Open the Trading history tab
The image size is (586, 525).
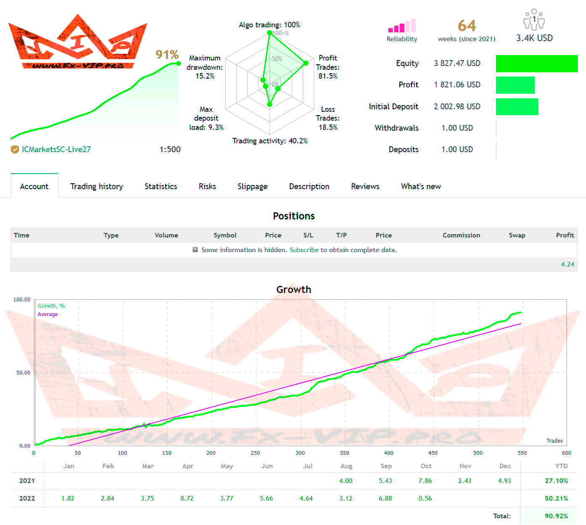pos(96,186)
